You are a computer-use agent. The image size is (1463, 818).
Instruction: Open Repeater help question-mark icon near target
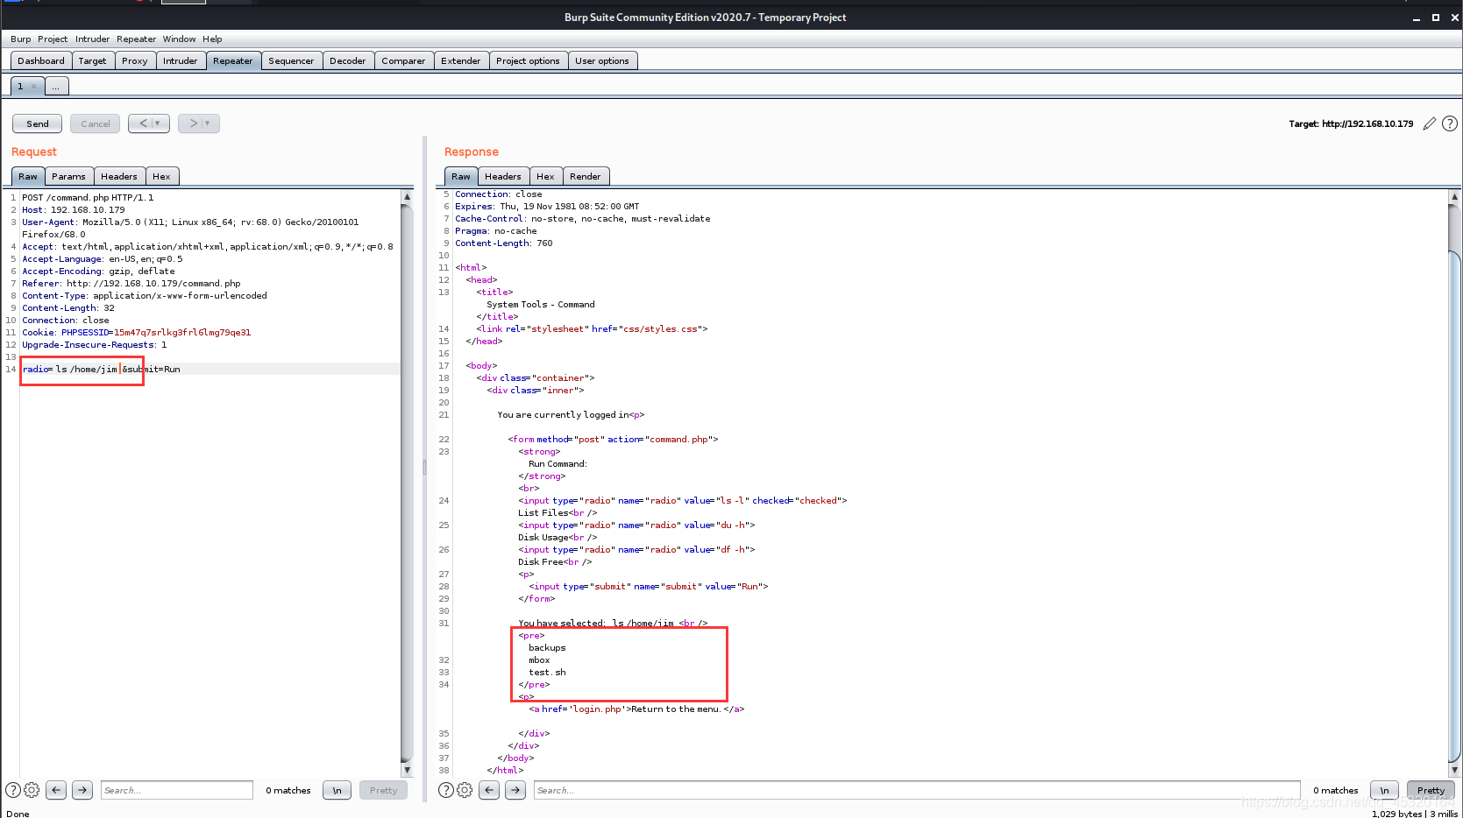[x=1450, y=123]
